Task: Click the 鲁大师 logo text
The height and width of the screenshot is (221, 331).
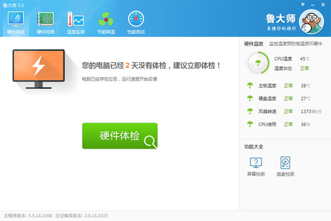Action: coord(281,19)
